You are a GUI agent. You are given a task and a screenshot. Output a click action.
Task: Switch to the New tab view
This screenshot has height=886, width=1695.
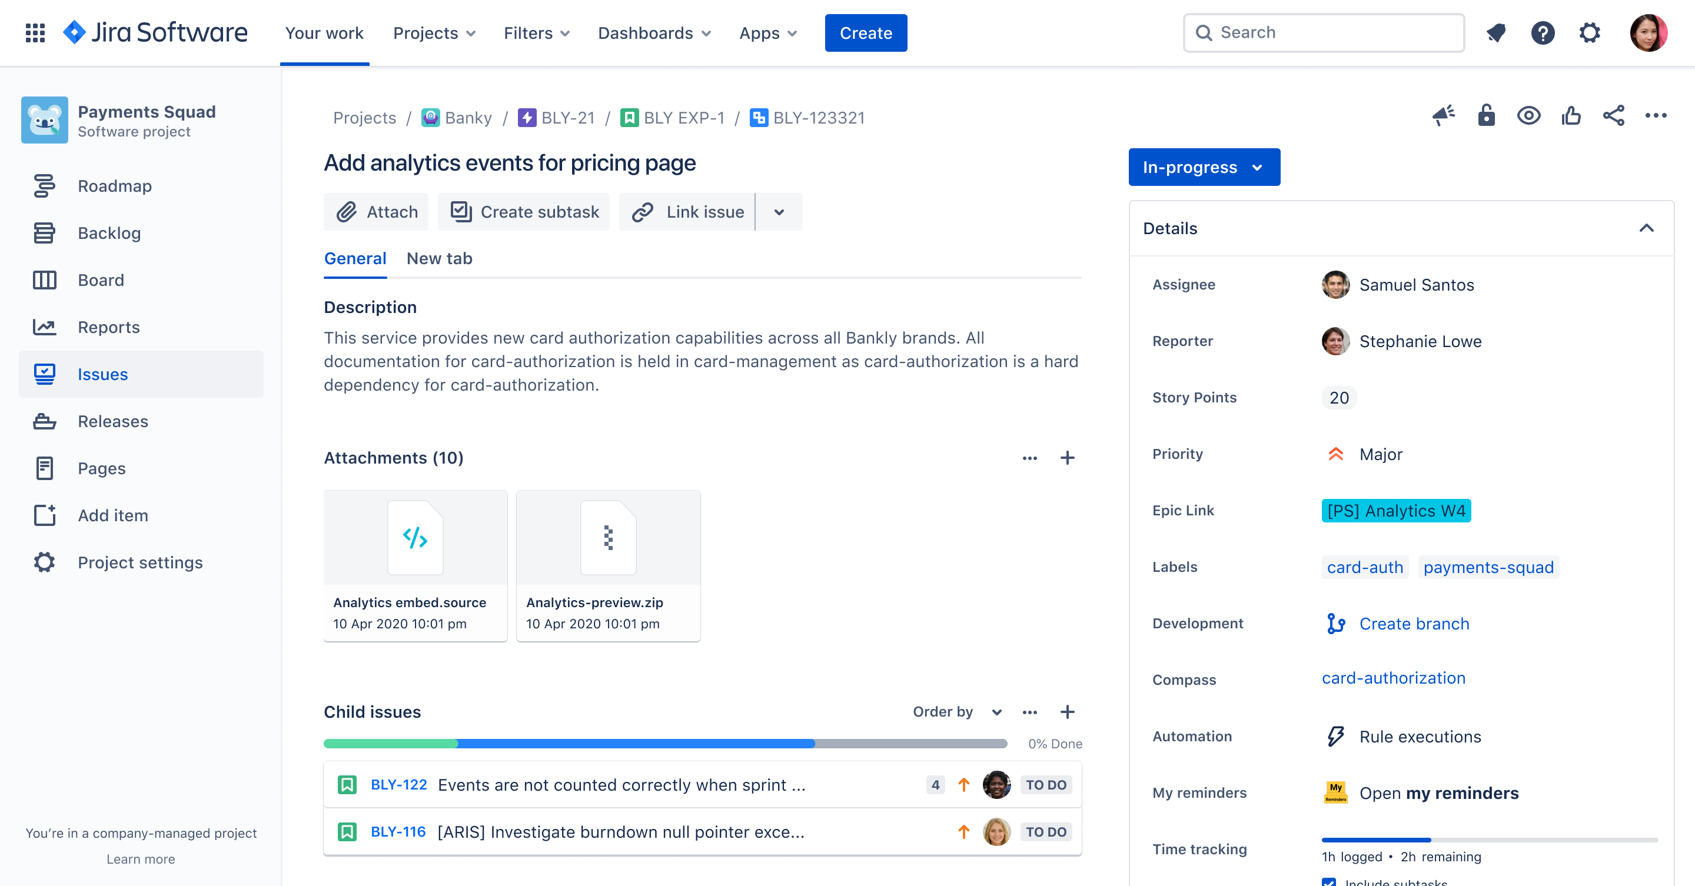tap(440, 258)
